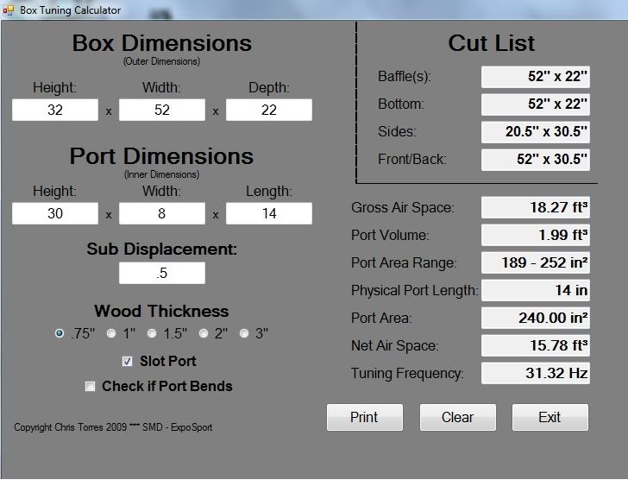This screenshot has height=480, width=628.
Task: Click the Wood Thickness label
Action: (161, 311)
